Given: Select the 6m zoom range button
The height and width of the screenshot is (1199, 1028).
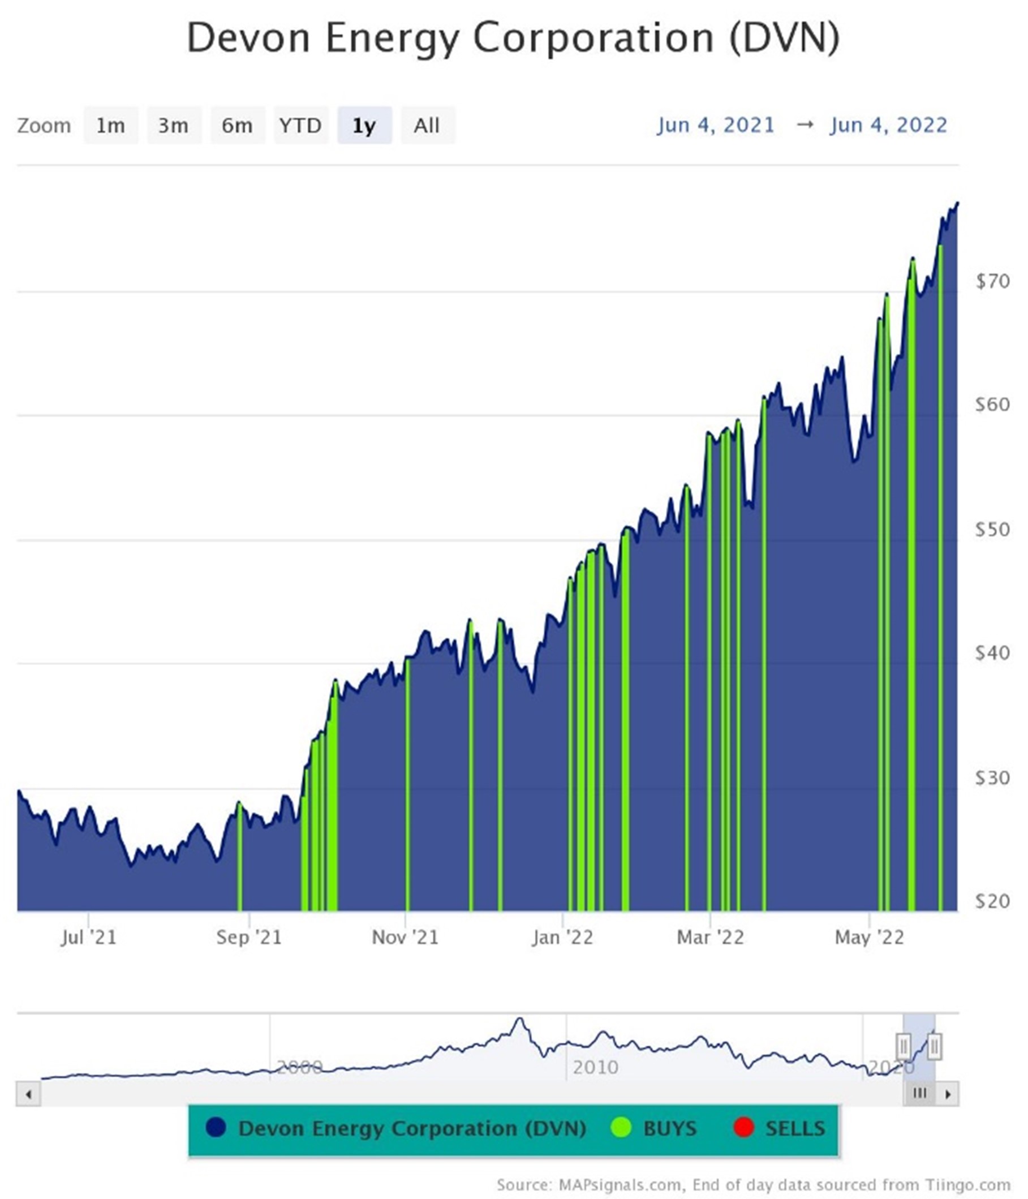Looking at the screenshot, I should pos(237,125).
